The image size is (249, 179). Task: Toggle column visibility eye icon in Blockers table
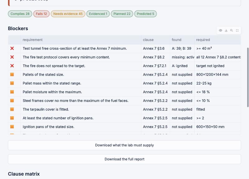pyautogui.click(x=220, y=30)
